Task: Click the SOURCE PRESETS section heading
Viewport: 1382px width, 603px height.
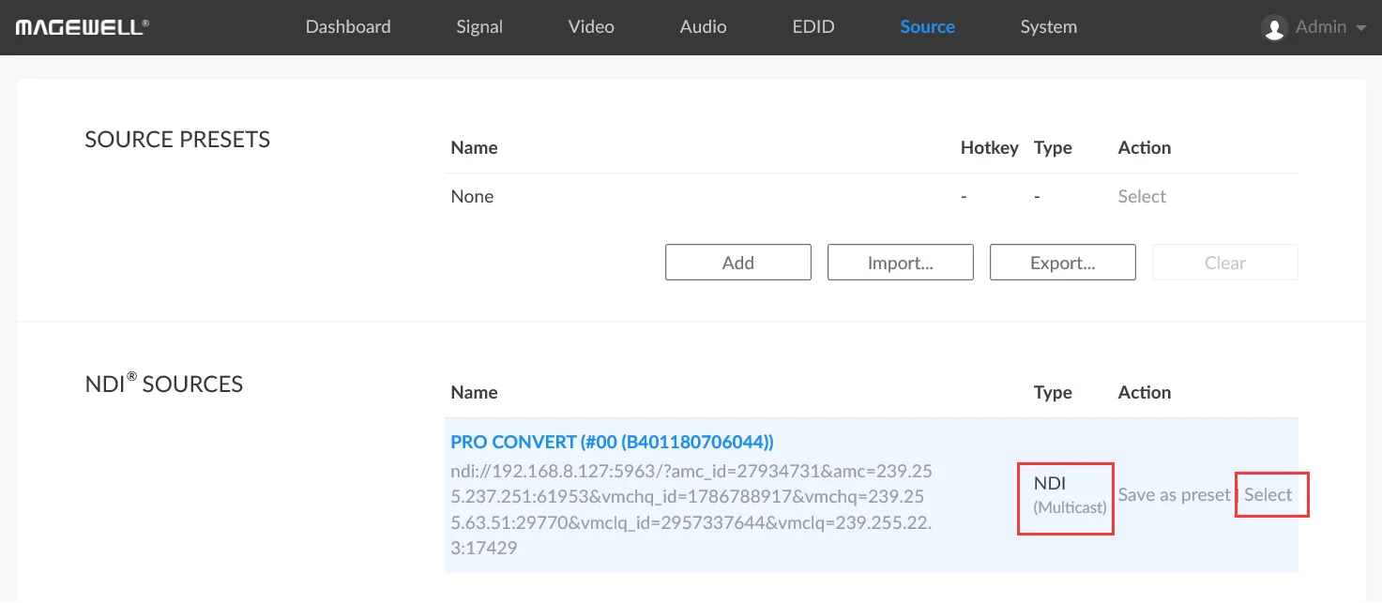Action: (x=177, y=140)
